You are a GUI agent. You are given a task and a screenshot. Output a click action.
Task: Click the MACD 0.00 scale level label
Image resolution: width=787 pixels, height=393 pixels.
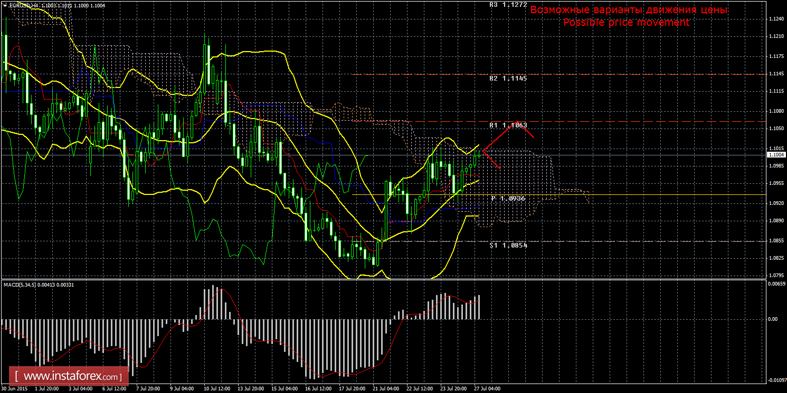[772, 319]
